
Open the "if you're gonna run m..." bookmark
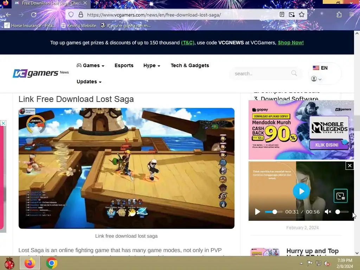126,25
